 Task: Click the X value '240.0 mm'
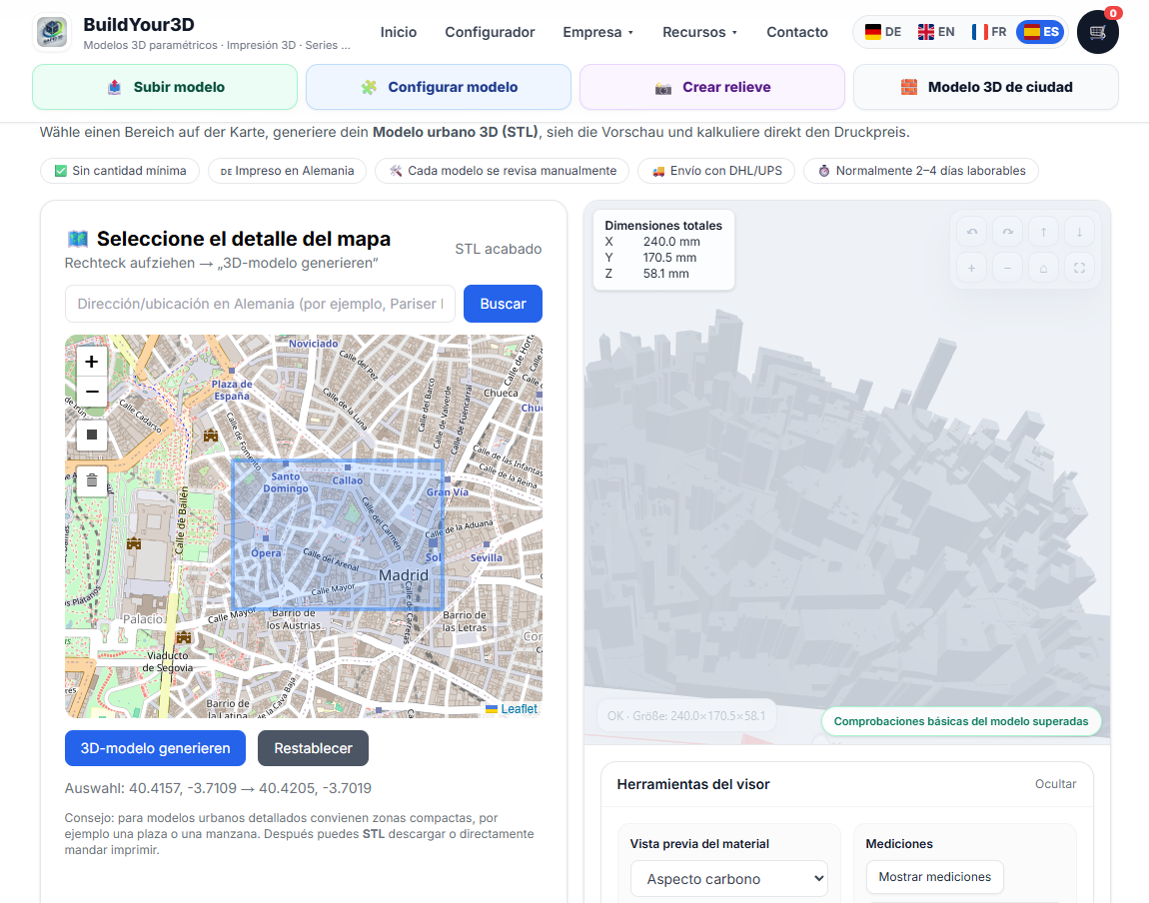point(671,242)
